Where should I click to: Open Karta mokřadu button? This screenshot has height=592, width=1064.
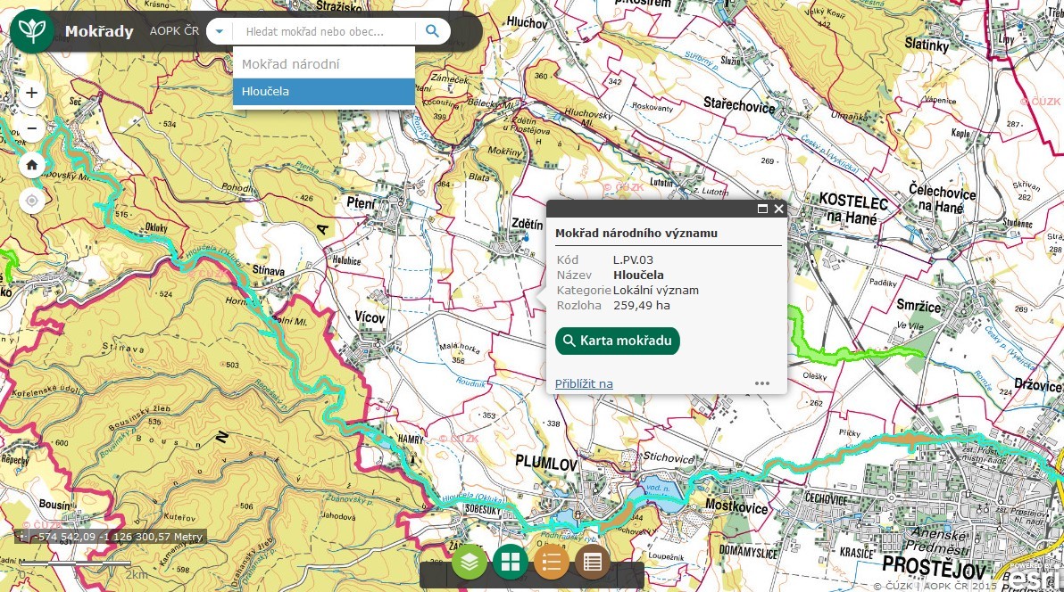point(618,341)
